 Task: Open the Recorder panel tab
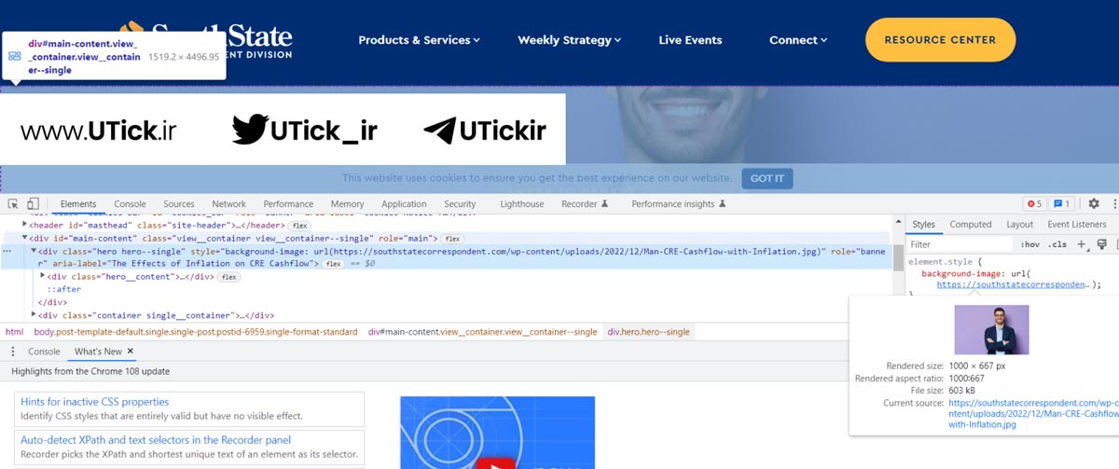pos(585,203)
